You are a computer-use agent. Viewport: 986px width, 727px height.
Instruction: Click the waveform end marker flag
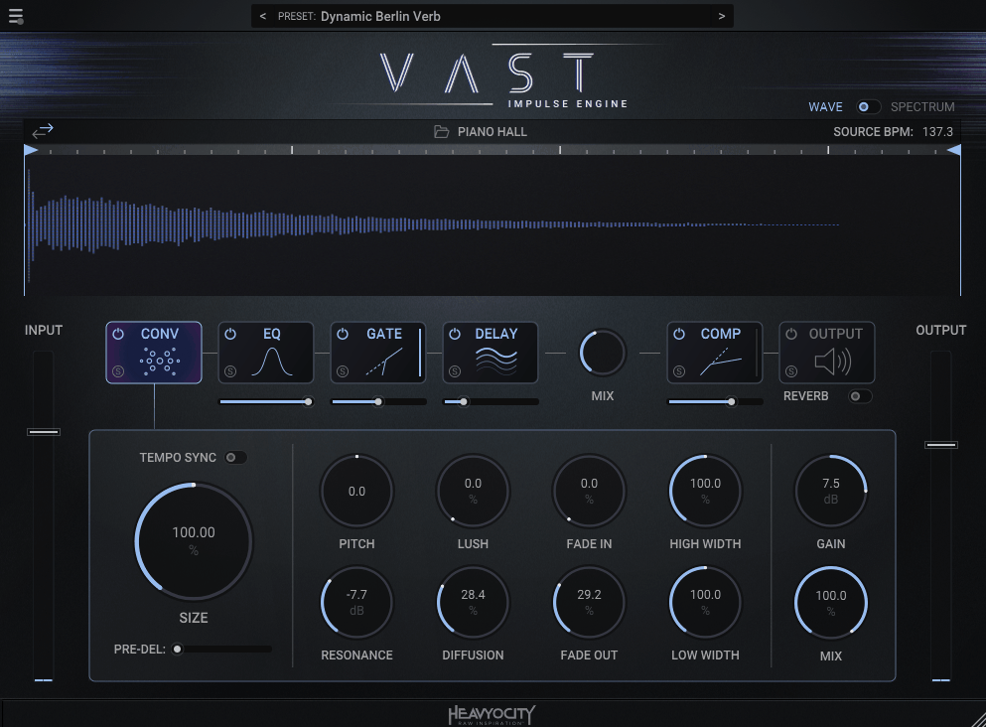click(954, 150)
